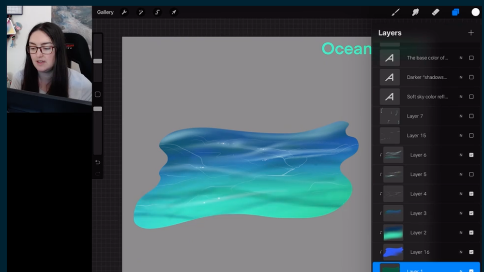Select the Paint brush tool

tap(395, 12)
